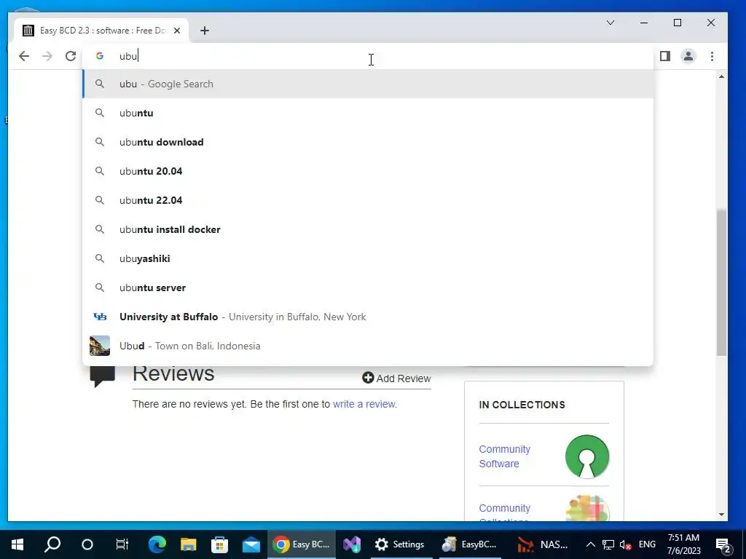Pick 'ubuntu server' suggestion
The height and width of the screenshot is (559, 746).
tap(368, 288)
